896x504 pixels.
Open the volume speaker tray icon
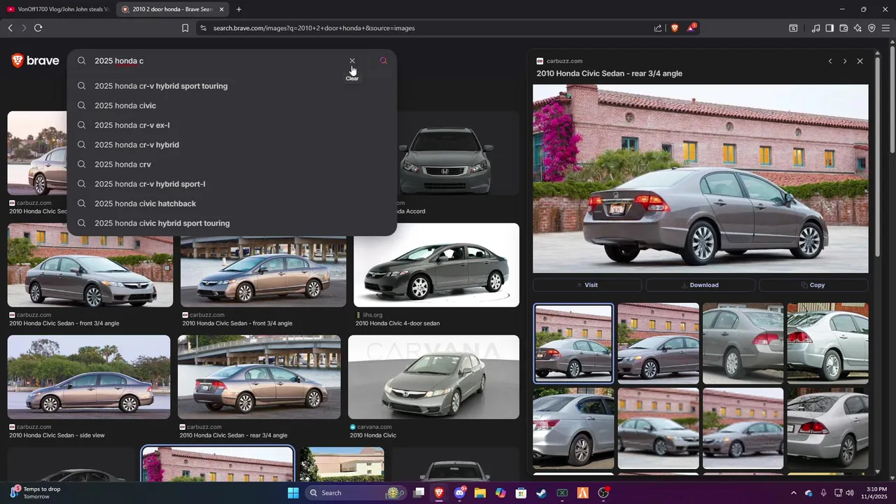click(x=850, y=493)
